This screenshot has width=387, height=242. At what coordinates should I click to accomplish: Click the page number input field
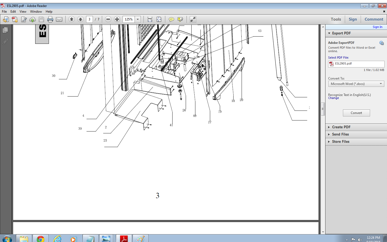[89, 19]
